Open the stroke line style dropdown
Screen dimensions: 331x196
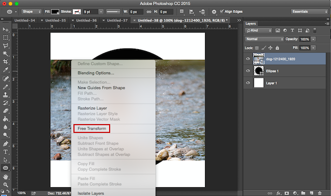click(113, 12)
